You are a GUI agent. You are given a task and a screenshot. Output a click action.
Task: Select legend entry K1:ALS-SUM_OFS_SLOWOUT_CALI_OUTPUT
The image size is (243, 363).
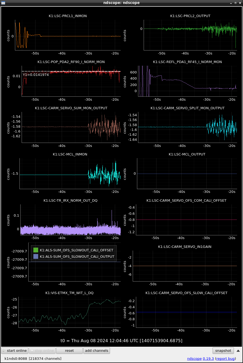click(77, 256)
